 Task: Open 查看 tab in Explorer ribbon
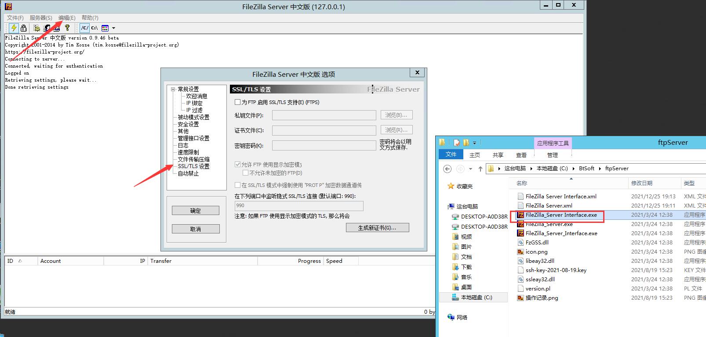point(521,155)
